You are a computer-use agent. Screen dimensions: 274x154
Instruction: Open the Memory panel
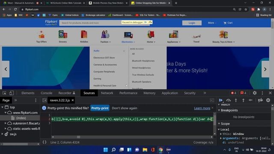149,93
